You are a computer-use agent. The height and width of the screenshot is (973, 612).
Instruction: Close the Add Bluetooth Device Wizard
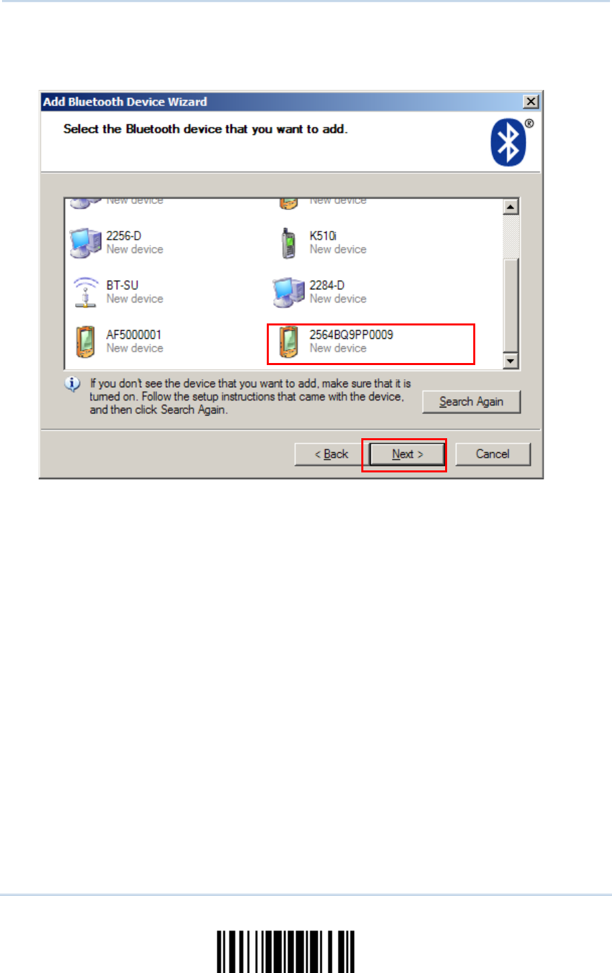point(531,101)
